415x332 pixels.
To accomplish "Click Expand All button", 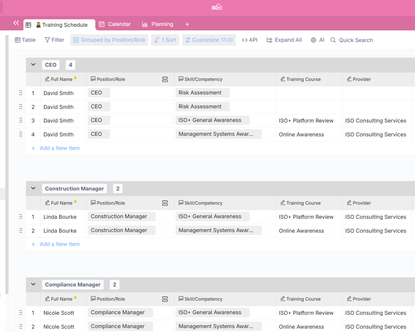I will [x=284, y=40].
